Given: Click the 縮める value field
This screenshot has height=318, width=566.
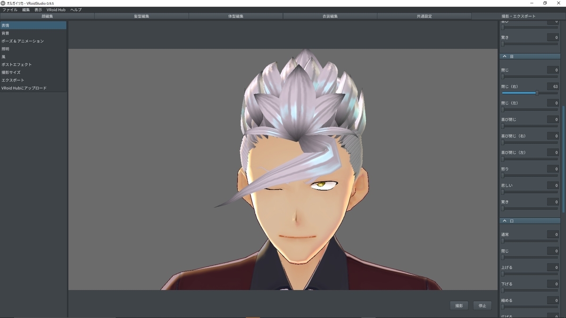Looking at the screenshot, I should pos(553,301).
